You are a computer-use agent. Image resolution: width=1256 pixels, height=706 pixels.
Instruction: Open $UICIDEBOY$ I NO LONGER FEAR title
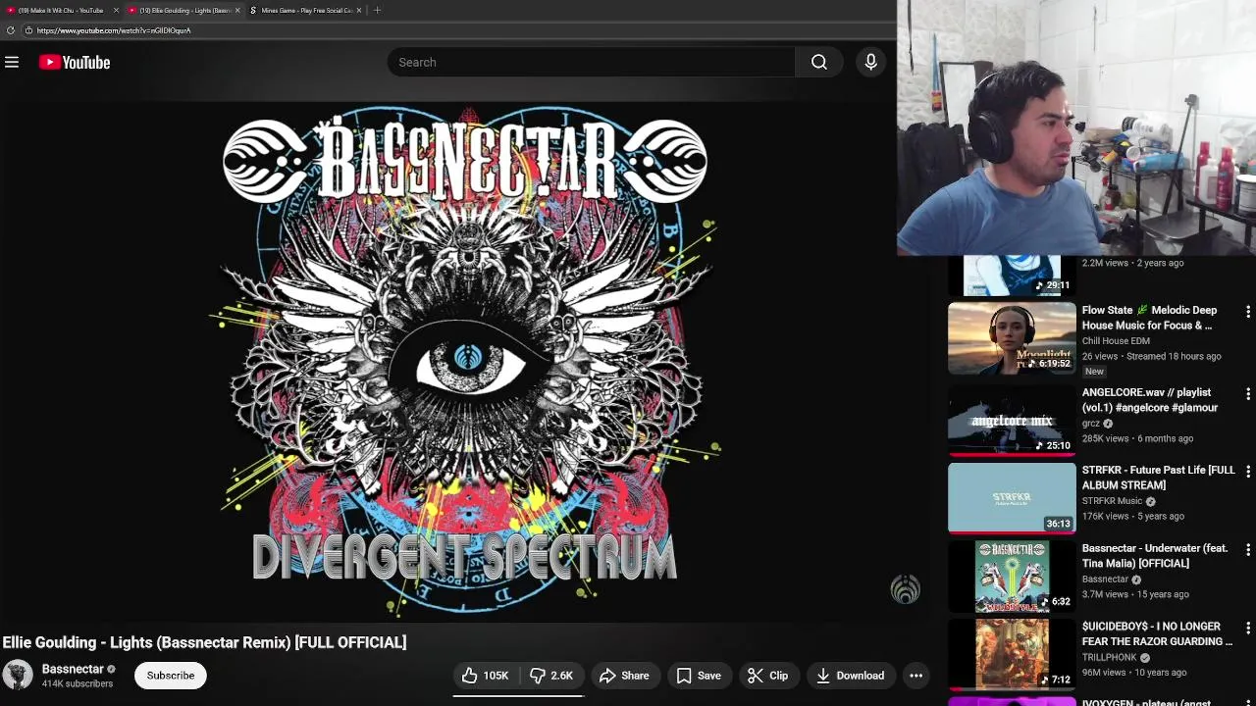tap(1157, 633)
